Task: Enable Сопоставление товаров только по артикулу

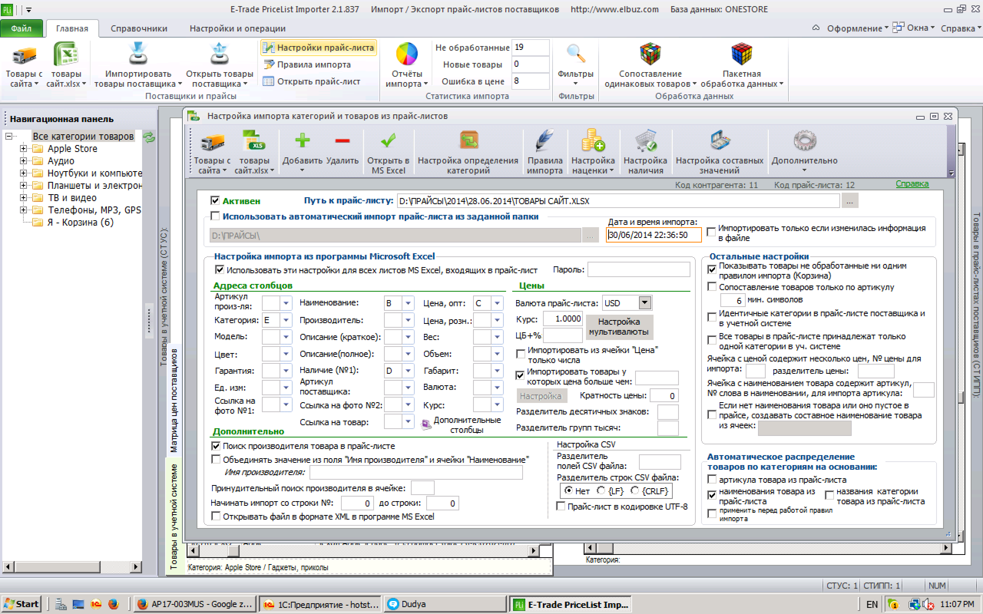Action: tap(712, 287)
